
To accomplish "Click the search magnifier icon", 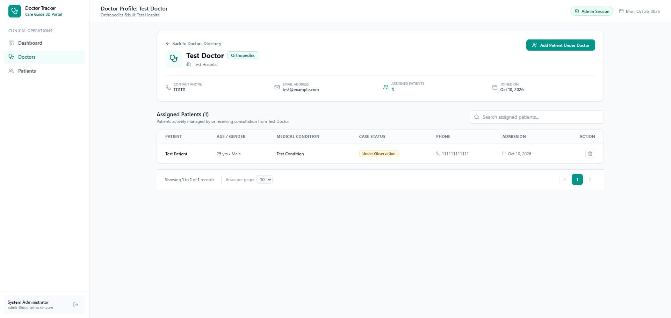I will [x=477, y=117].
